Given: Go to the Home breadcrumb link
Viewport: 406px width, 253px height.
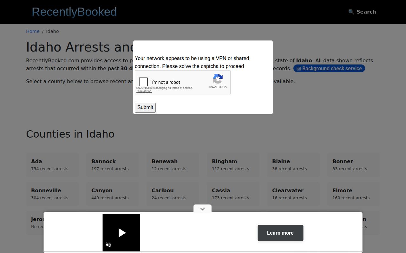Looking at the screenshot, I should [x=33, y=31].
